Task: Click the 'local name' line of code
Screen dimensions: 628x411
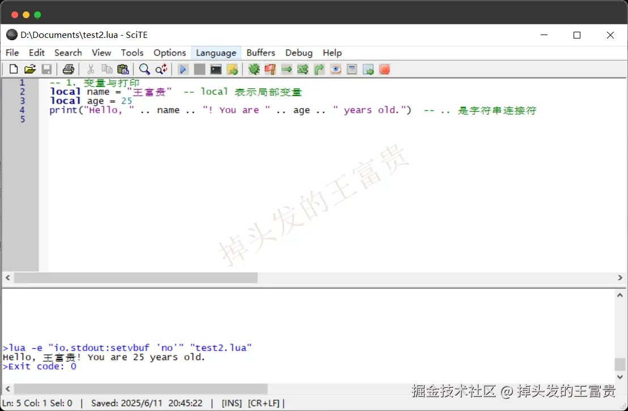Action: tap(176, 92)
